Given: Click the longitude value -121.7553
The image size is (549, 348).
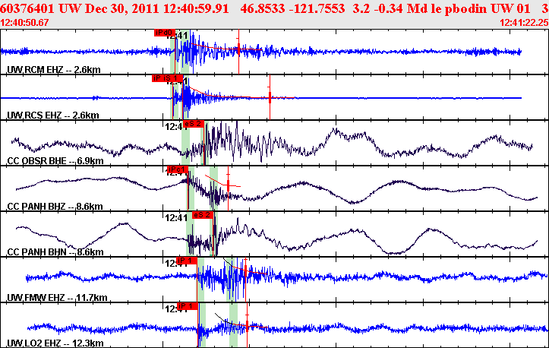Looking at the screenshot, I should click(317, 8).
